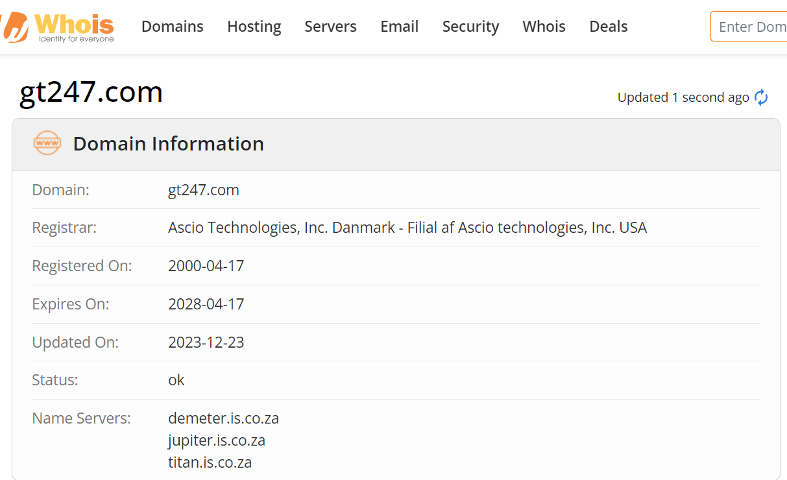Open the Deals menu

(609, 27)
